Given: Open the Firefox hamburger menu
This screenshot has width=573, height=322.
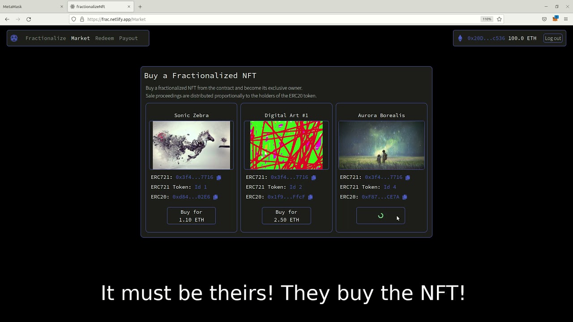Looking at the screenshot, I should point(566,19).
